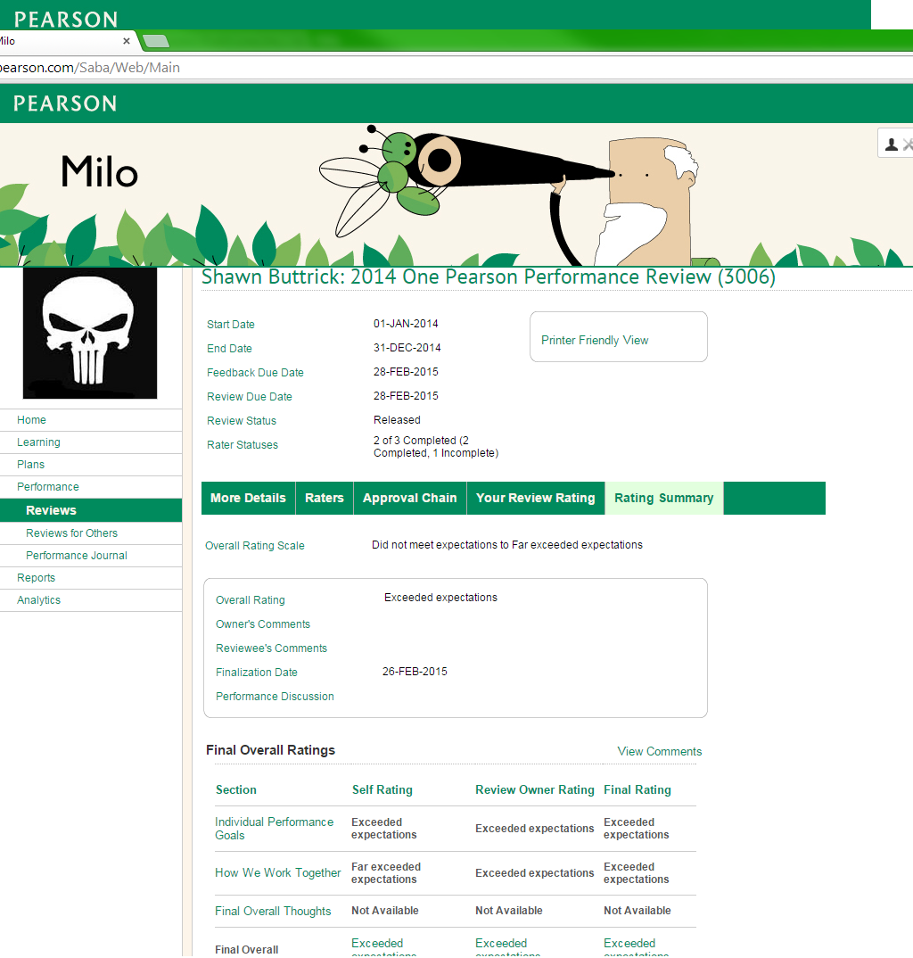Click the Pearson logo in site header
Viewport: 913px width, 958px height.
(x=65, y=103)
